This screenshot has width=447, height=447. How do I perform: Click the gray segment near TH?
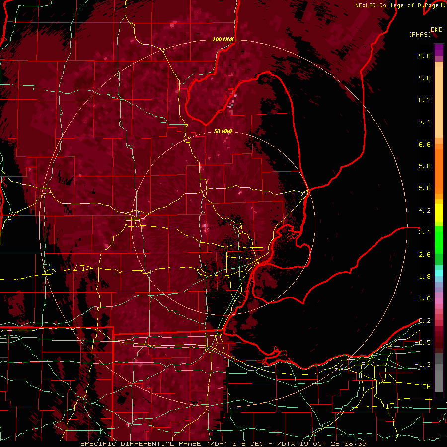click(439, 380)
